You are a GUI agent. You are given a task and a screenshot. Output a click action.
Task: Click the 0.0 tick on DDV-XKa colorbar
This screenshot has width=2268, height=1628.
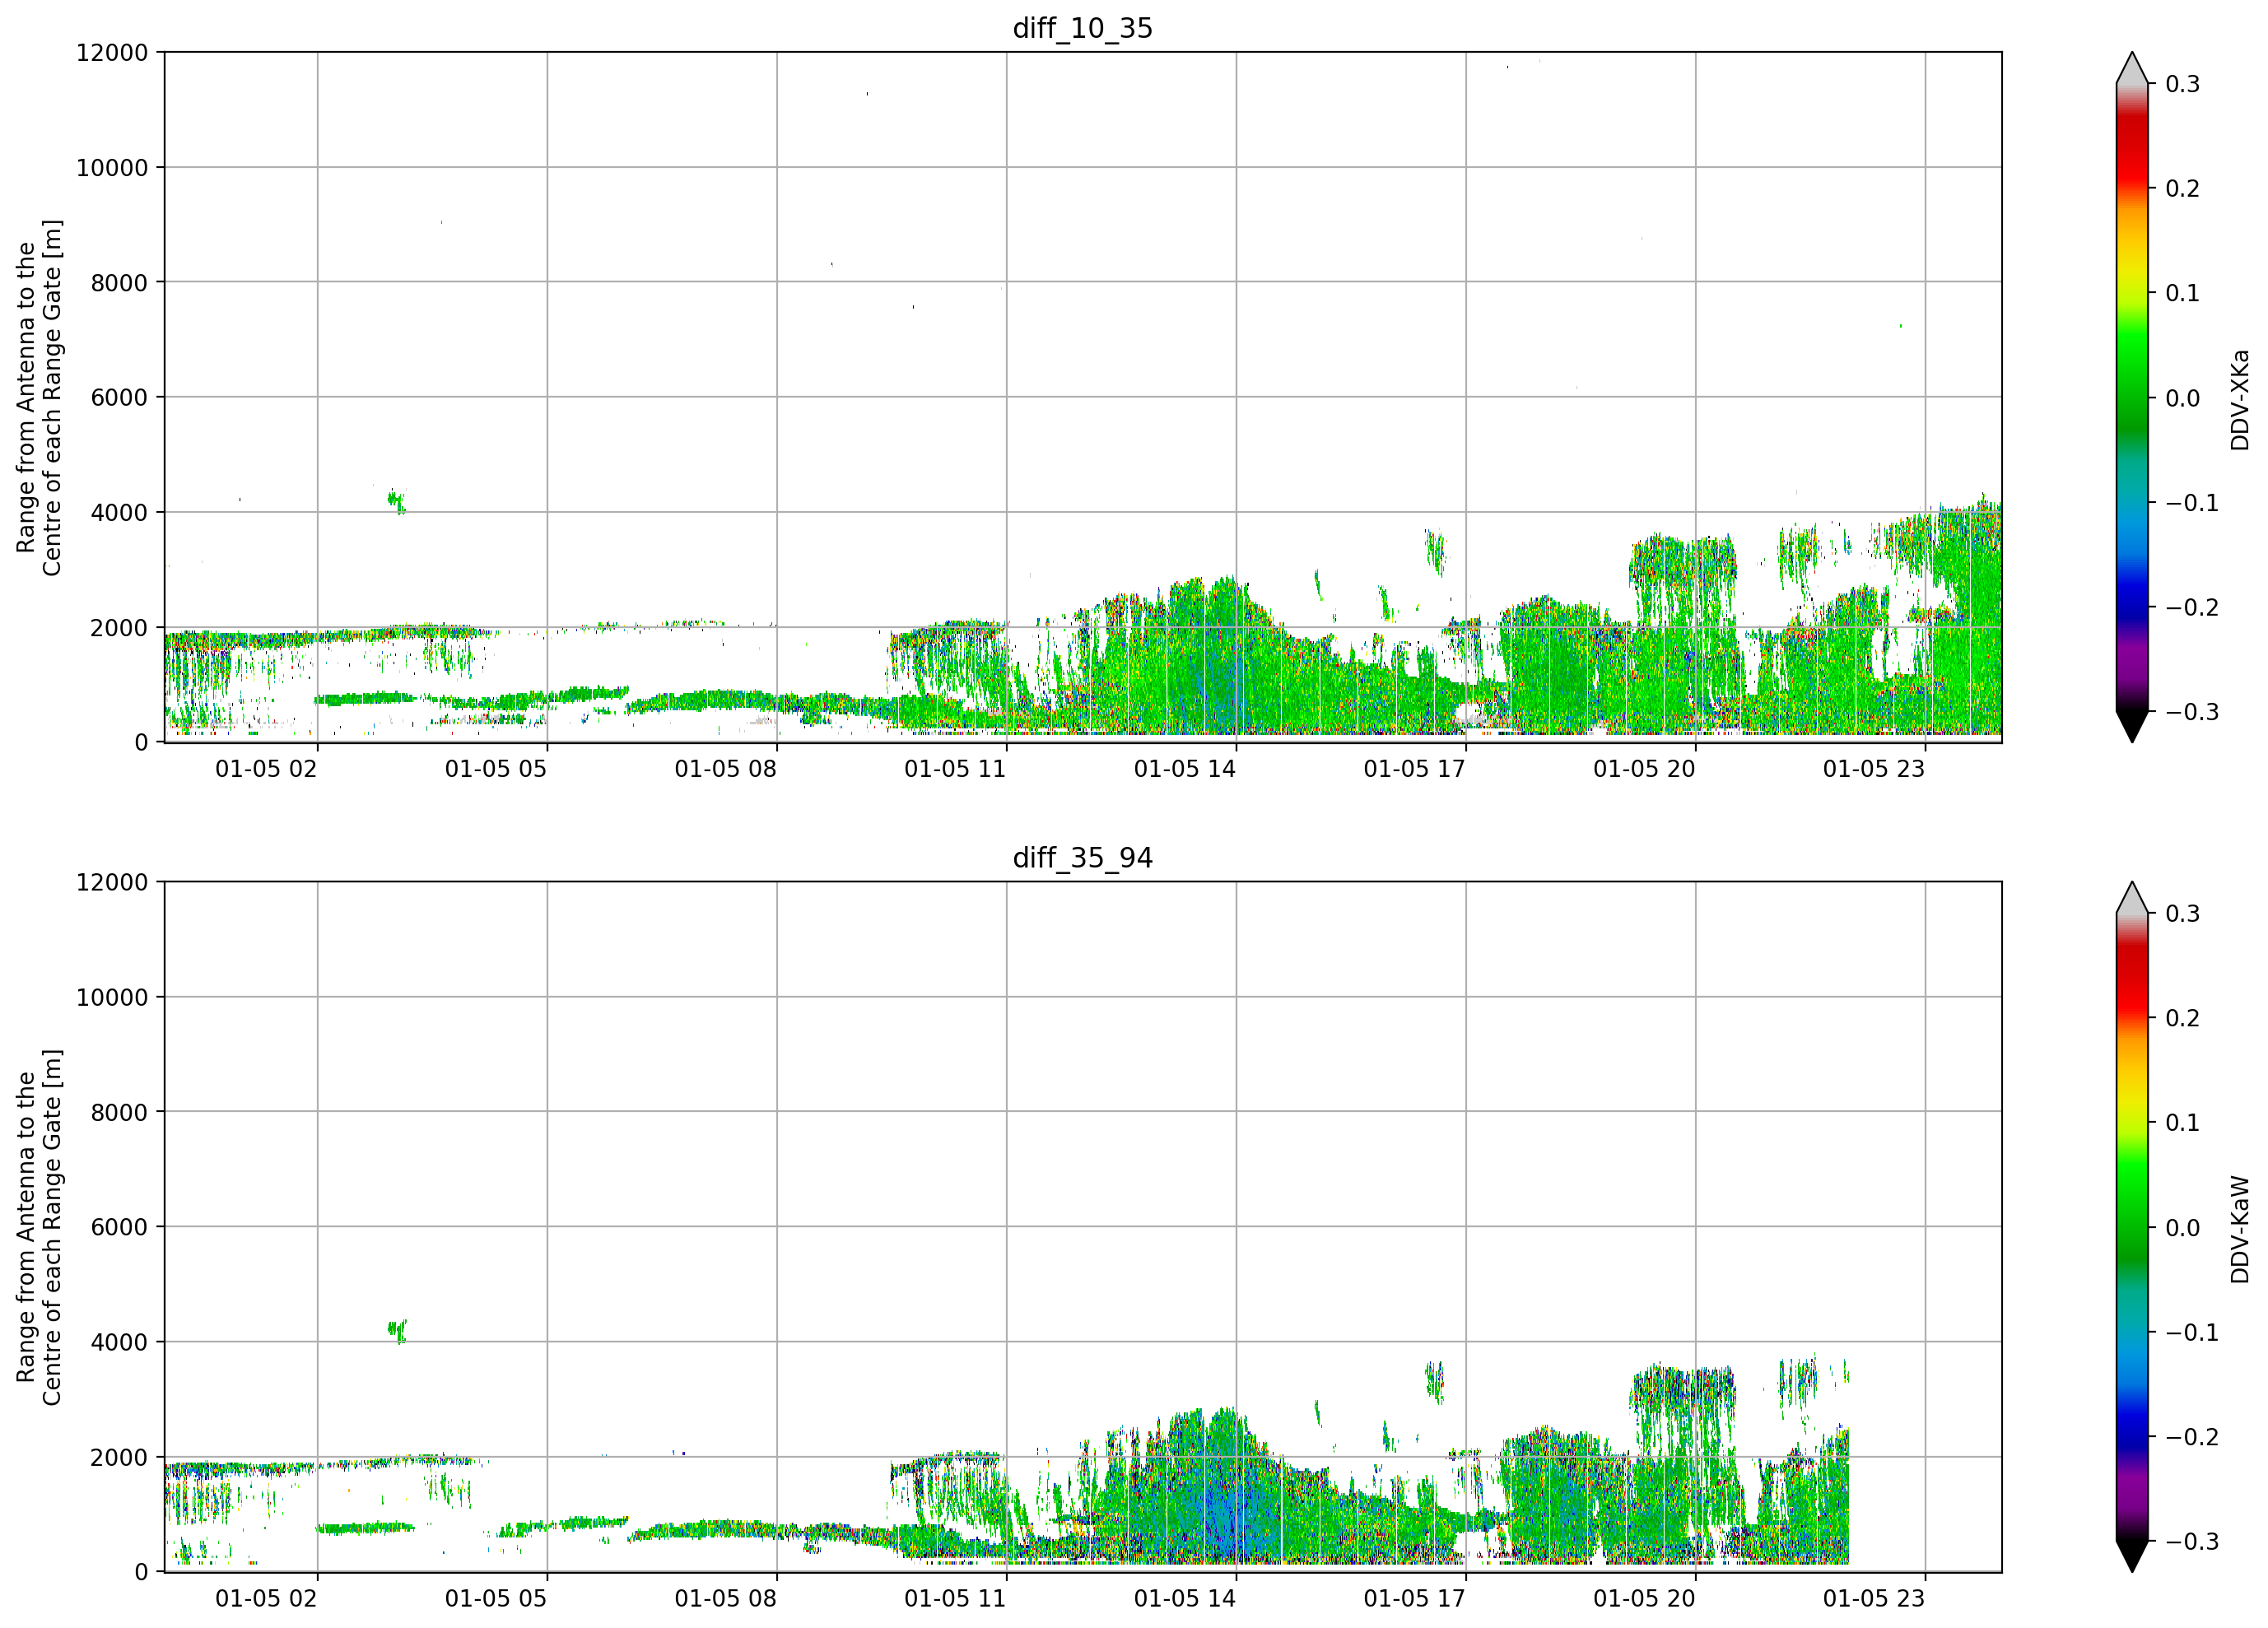click(x=2182, y=399)
